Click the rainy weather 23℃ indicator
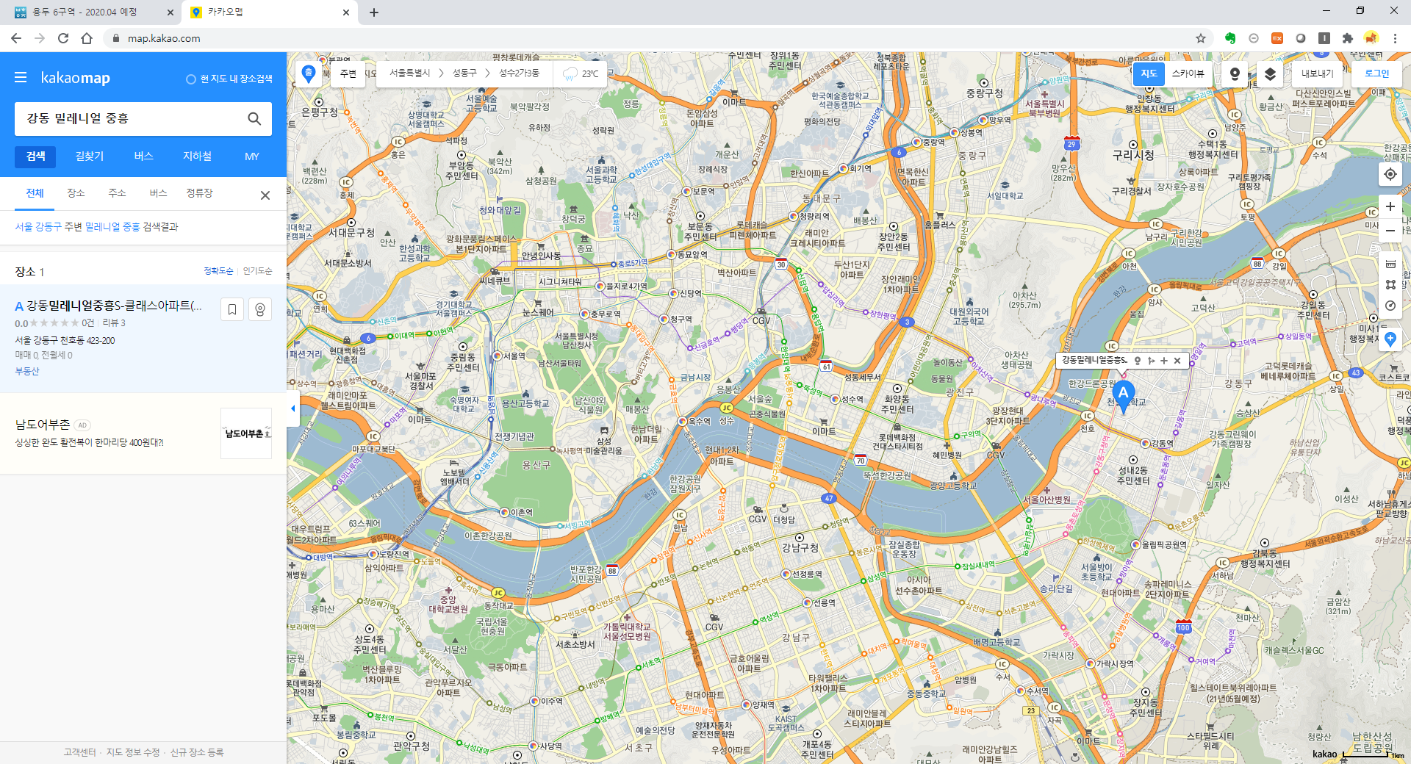The image size is (1411, 764). pos(581,73)
